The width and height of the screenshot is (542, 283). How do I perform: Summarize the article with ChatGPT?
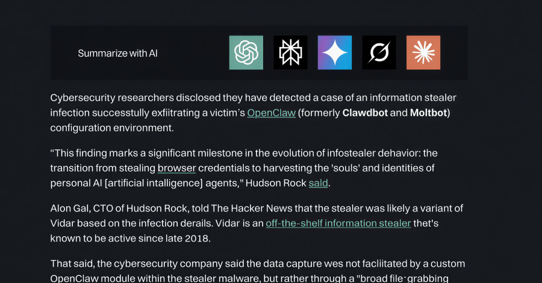246,52
